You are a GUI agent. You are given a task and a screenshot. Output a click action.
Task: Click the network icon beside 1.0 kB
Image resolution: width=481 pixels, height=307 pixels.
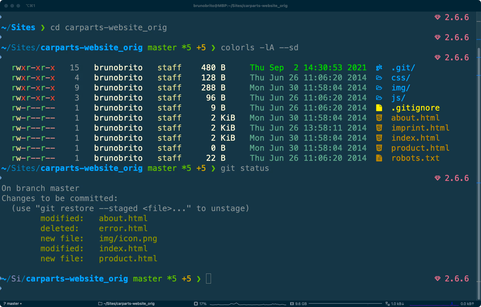pyautogui.click(x=388, y=304)
